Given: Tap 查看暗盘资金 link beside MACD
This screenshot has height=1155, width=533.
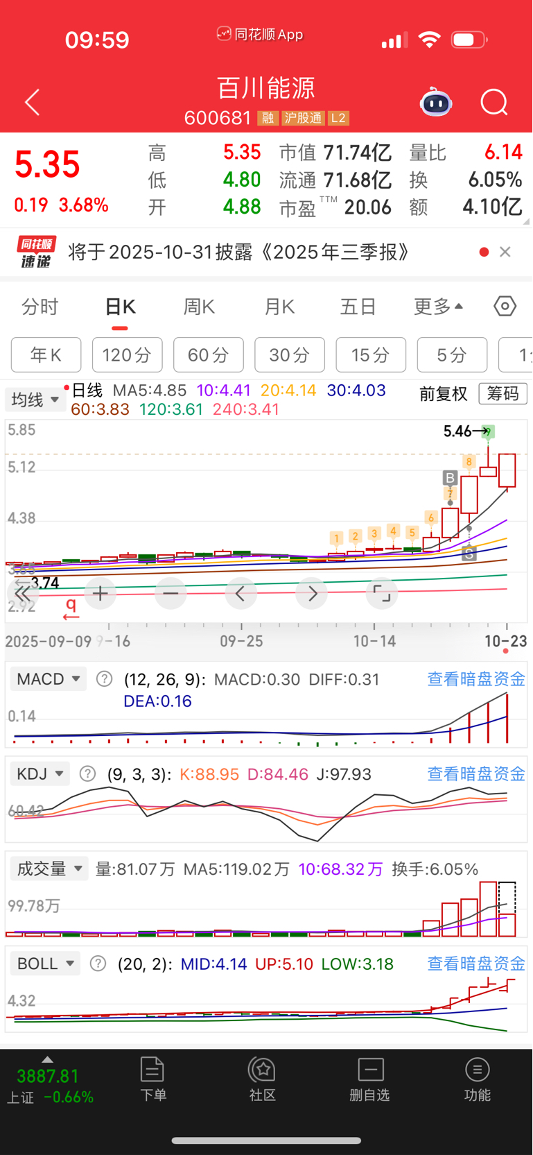Looking at the screenshot, I should [476, 679].
